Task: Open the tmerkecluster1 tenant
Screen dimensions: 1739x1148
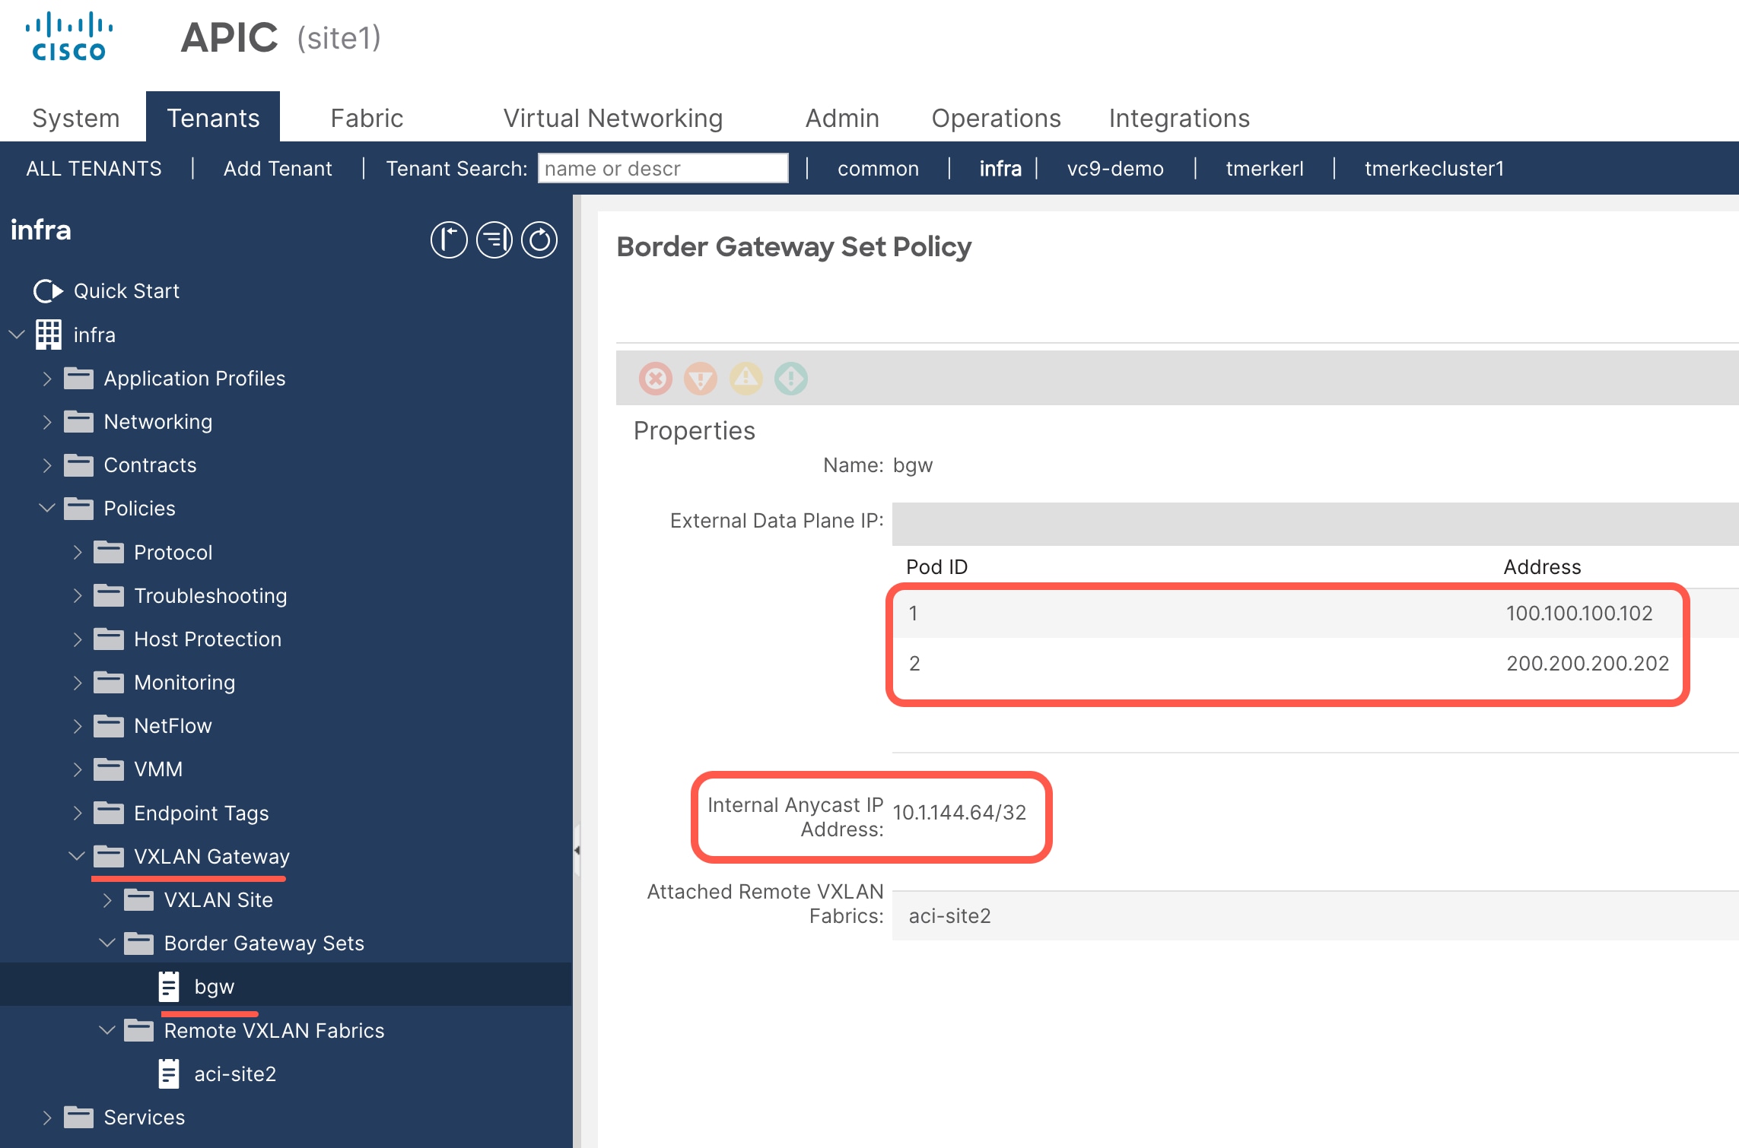Action: pyautogui.click(x=1434, y=168)
